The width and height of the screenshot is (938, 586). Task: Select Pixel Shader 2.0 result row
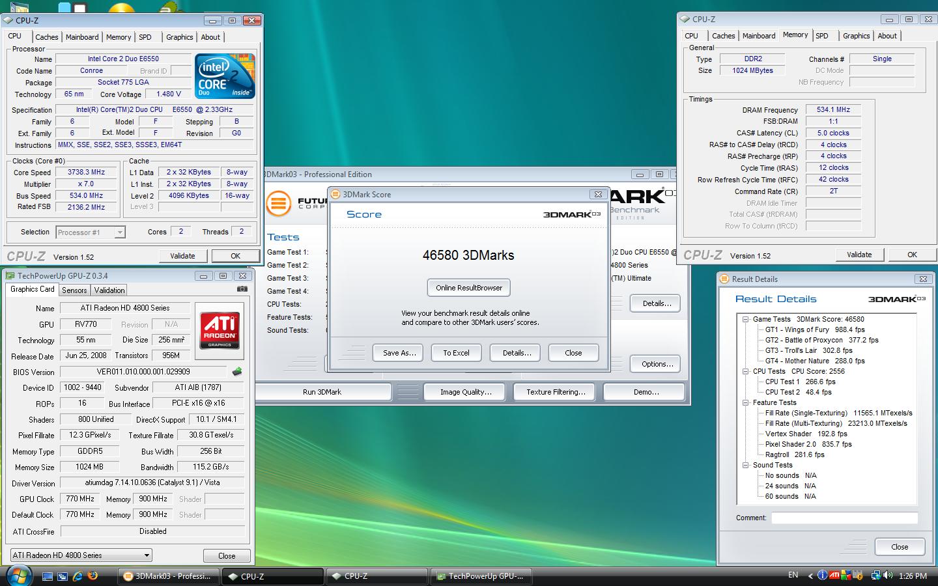pos(808,444)
